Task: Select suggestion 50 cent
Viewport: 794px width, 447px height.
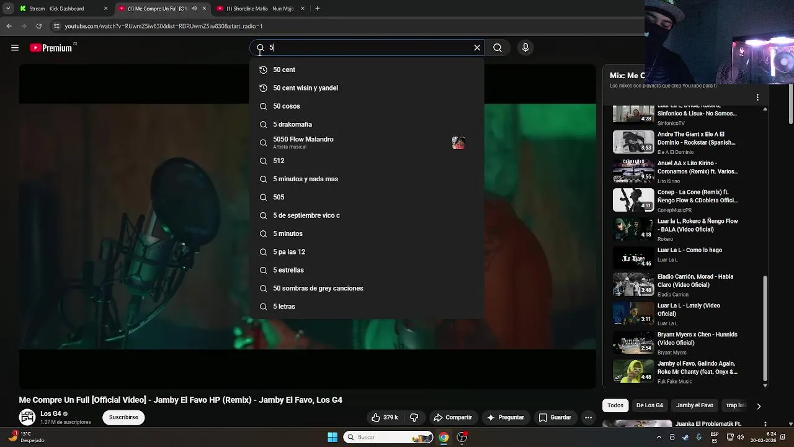Action: (x=367, y=70)
